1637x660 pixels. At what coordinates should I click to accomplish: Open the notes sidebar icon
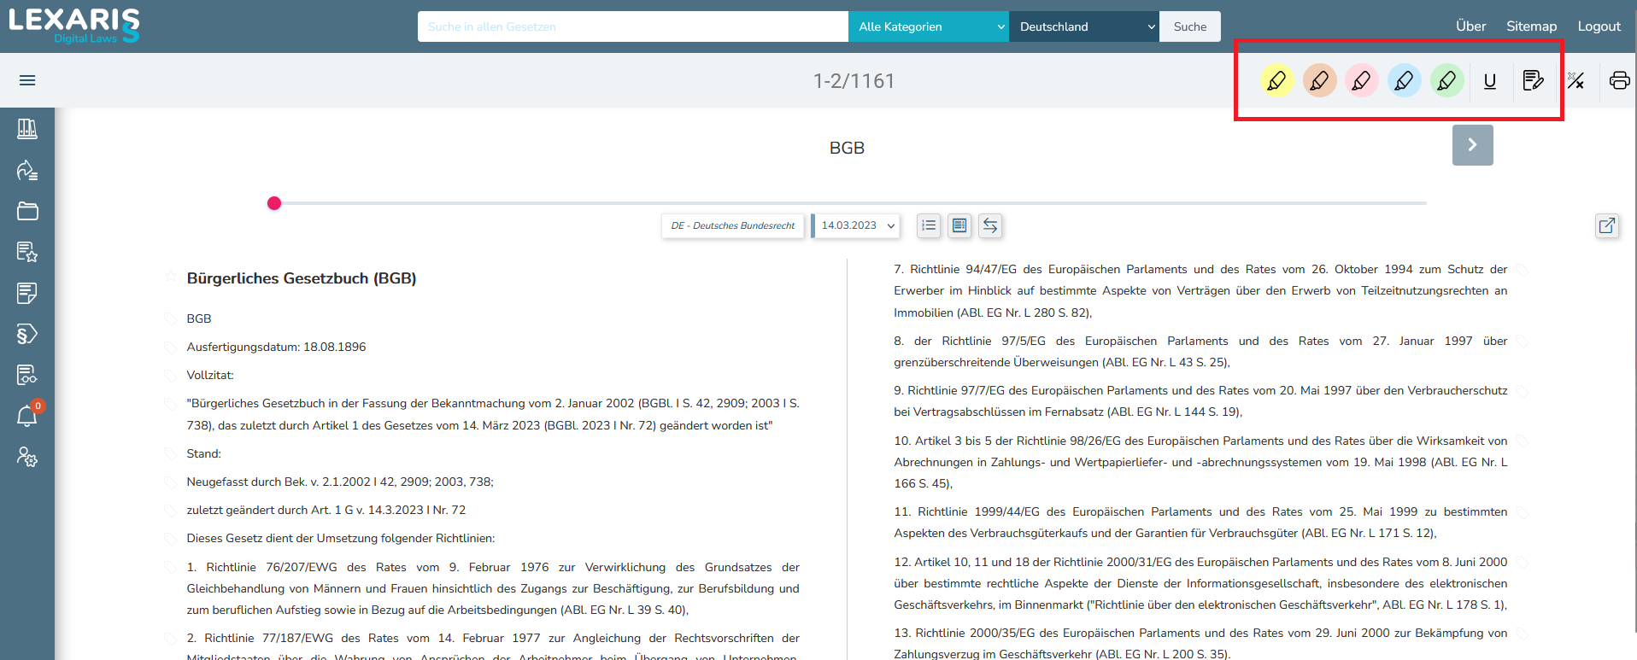[27, 293]
